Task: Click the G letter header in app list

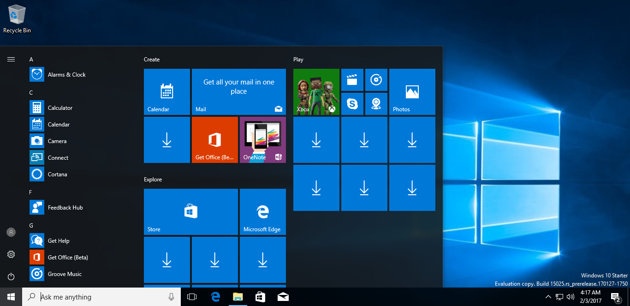Action: point(31,226)
